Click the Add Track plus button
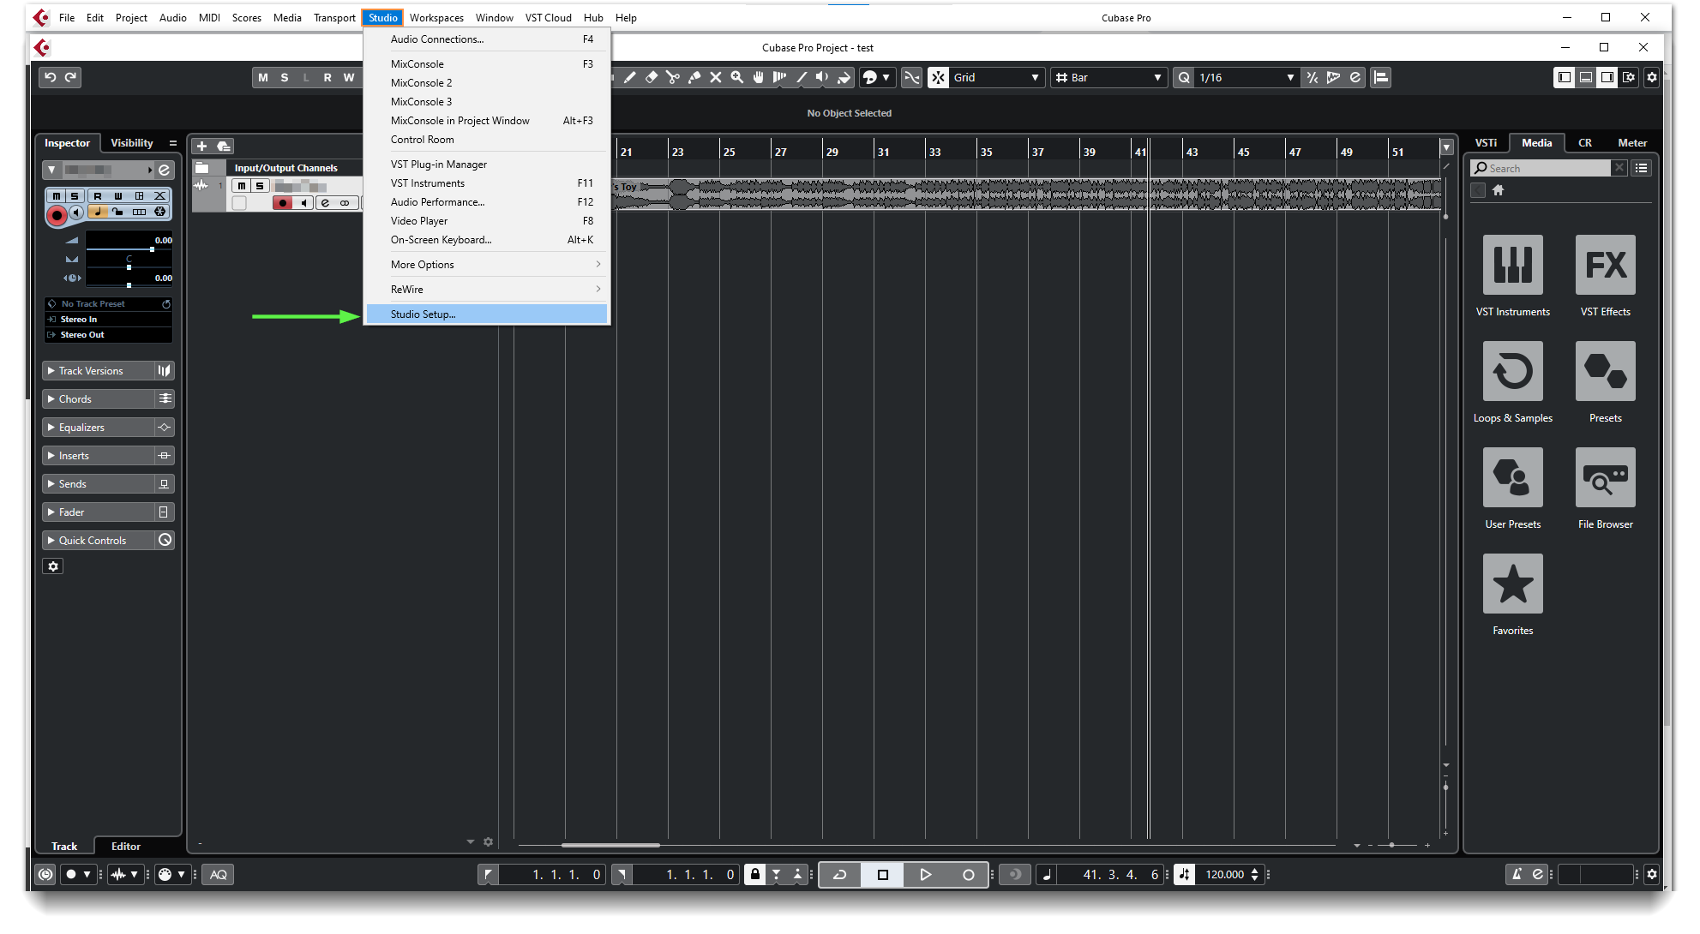1700x934 pixels. (202, 147)
